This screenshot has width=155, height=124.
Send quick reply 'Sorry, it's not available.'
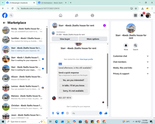[x=73, y=91]
